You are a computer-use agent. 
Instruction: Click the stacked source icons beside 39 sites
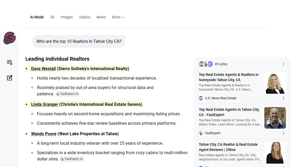tap(206, 64)
